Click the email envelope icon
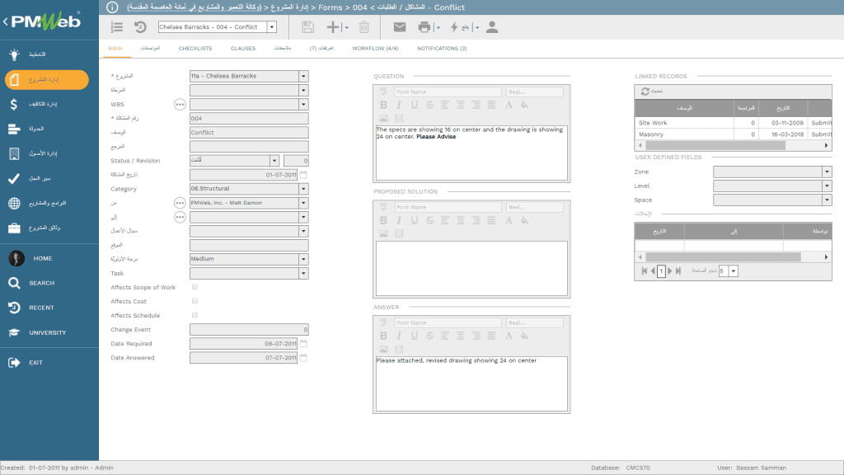The width and height of the screenshot is (844, 475). coord(400,27)
